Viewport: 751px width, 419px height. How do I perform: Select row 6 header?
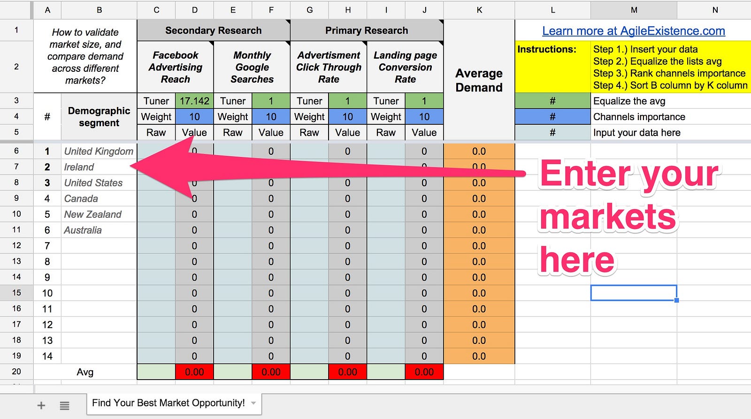coord(16,151)
